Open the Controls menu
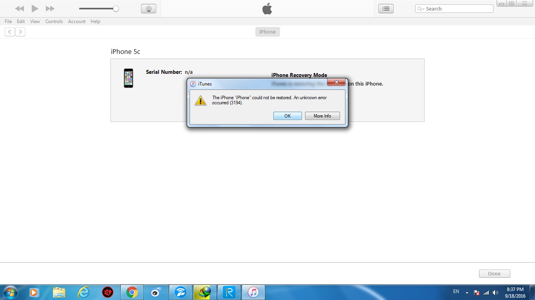The width and height of the screenshot is (535, 300). tap(54, 21)
